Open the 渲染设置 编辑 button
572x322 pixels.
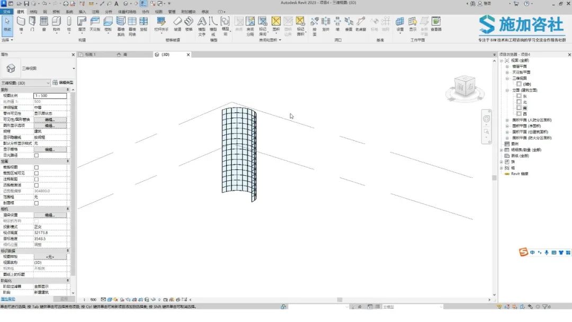click(50, 215)
